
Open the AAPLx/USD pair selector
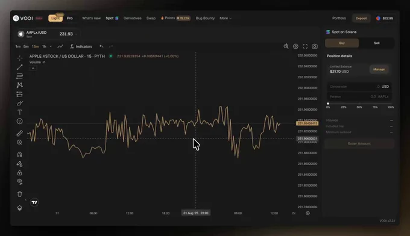click(47, 34)
